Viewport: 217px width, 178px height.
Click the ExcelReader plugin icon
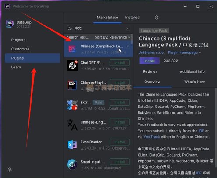72,145
